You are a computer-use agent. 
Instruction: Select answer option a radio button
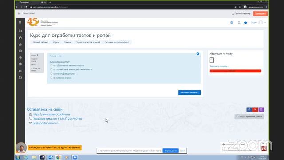pyautogui.click(x=51, y=65)
